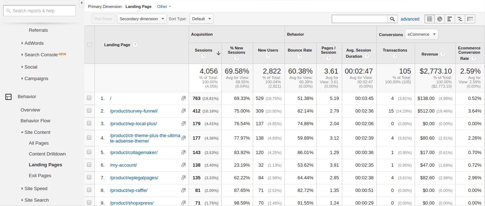Open Sessions column help icon

click(203, 56)
